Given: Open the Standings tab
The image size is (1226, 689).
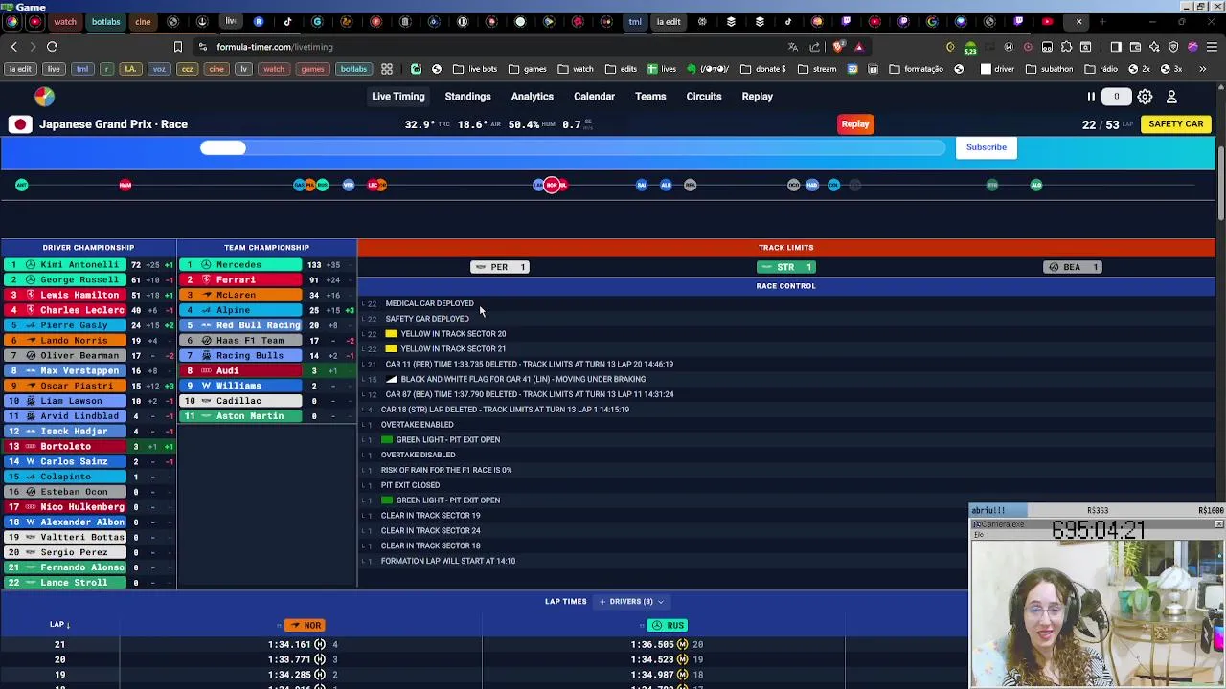Looking at the screenshot, I should tap(467, 97).
